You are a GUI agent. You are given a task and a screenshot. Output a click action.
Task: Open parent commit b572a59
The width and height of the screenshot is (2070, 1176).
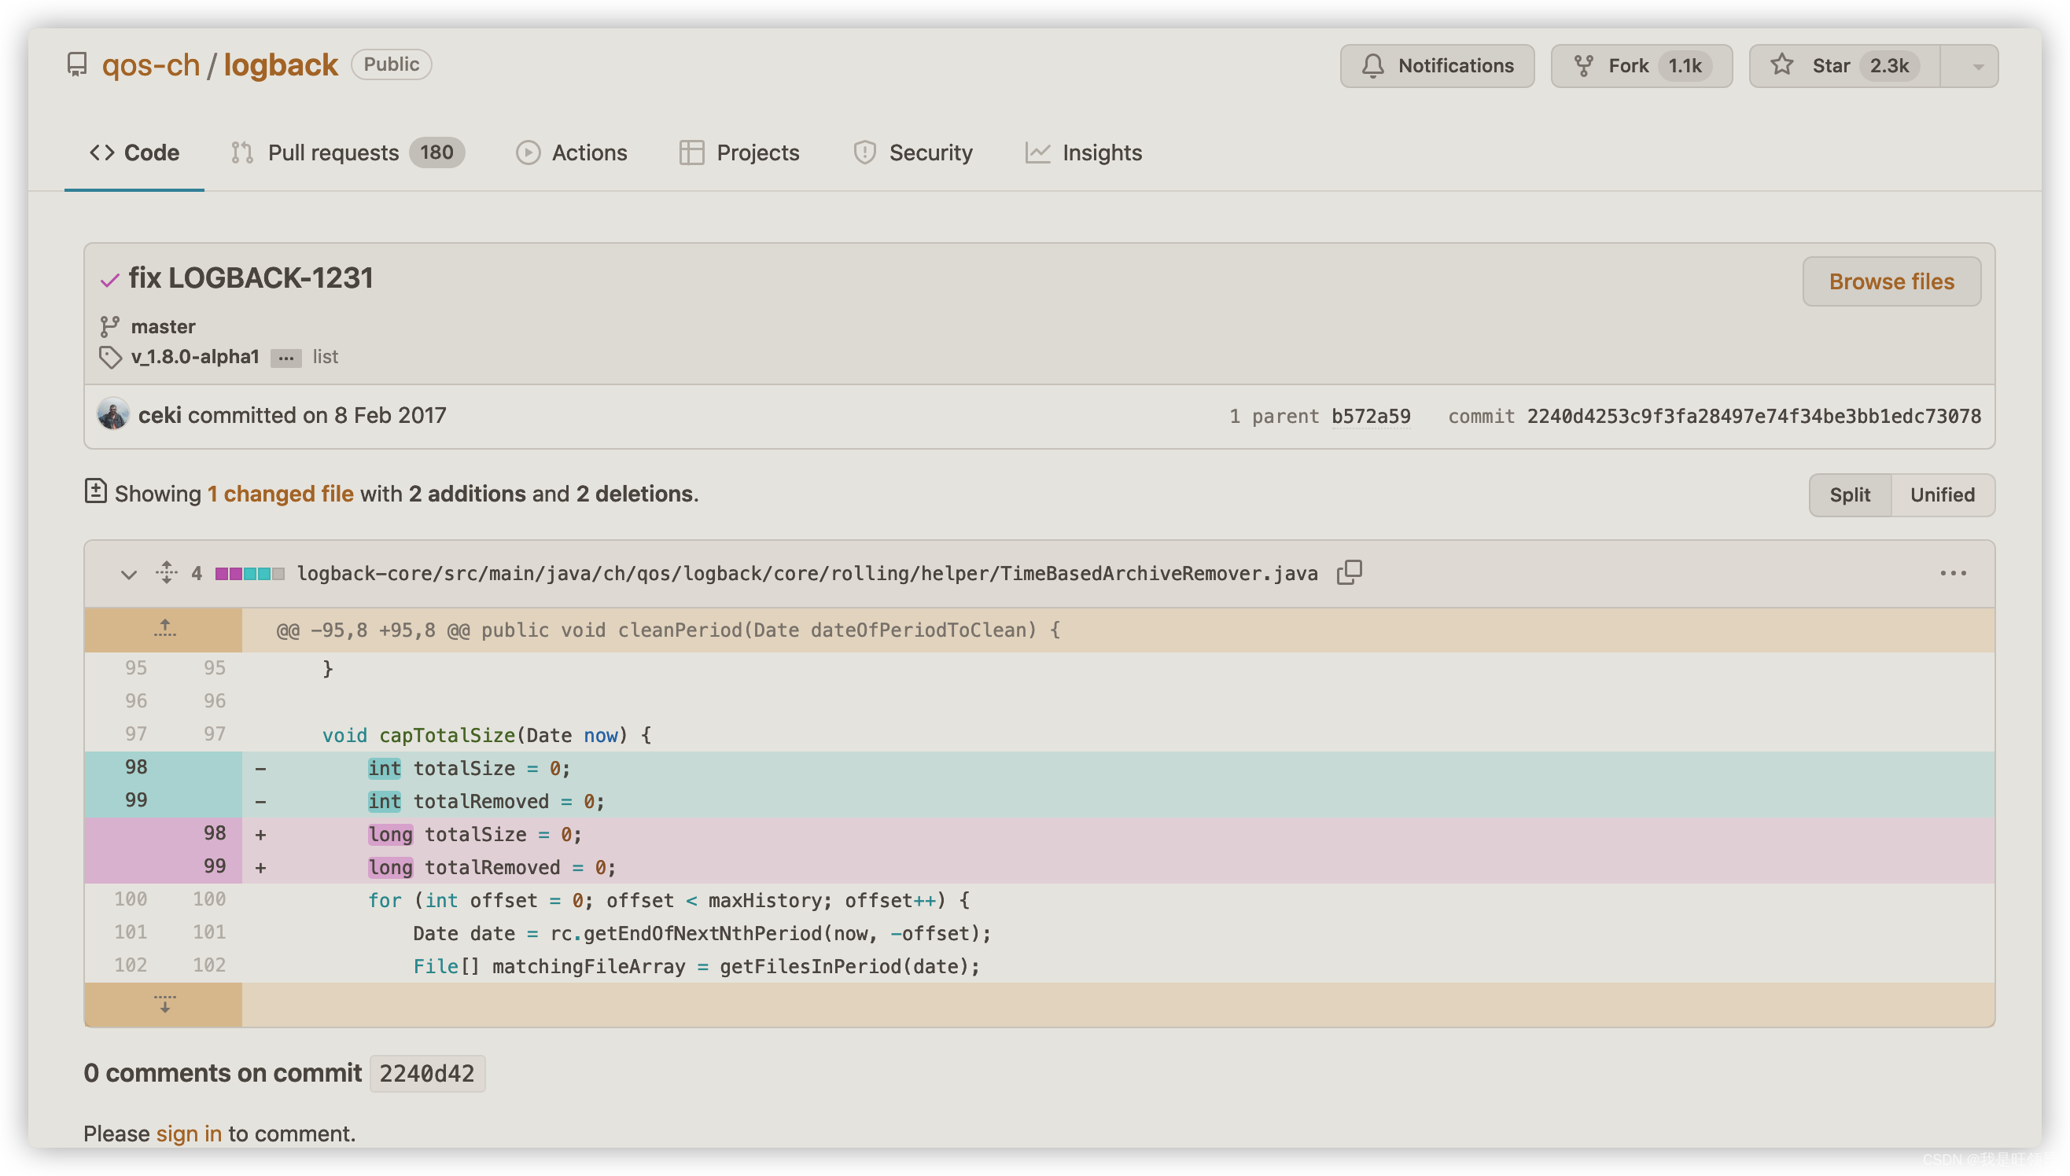[1370, 416]
